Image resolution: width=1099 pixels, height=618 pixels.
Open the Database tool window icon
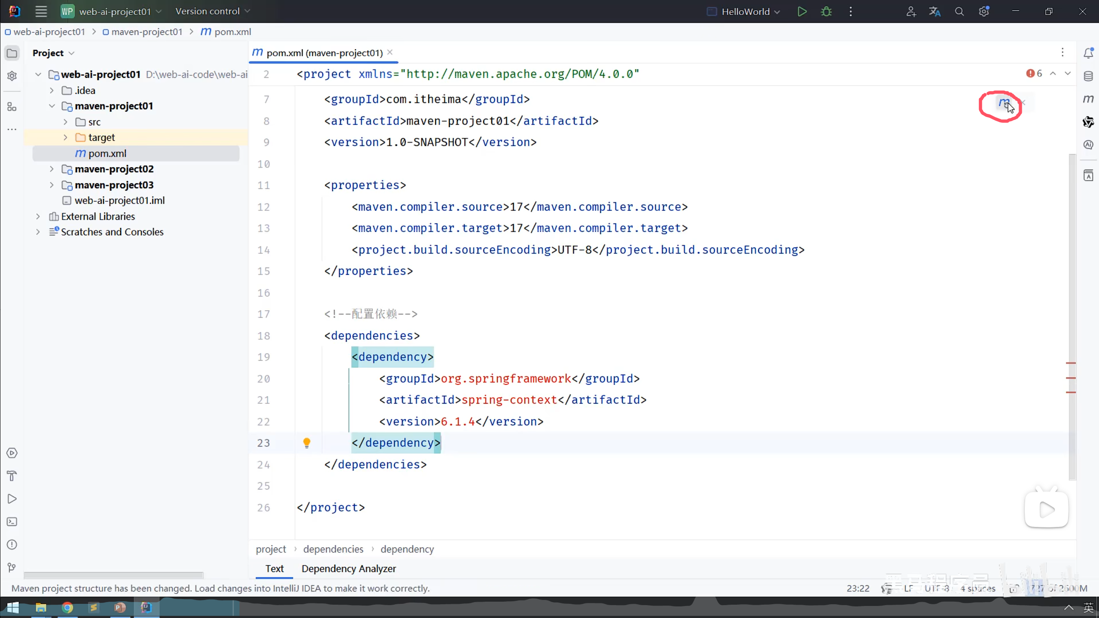click(1088, 76)
